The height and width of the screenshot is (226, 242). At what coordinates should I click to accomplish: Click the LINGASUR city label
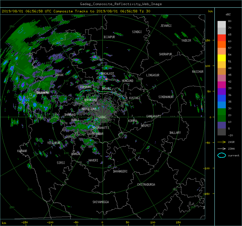click(153, 75)
